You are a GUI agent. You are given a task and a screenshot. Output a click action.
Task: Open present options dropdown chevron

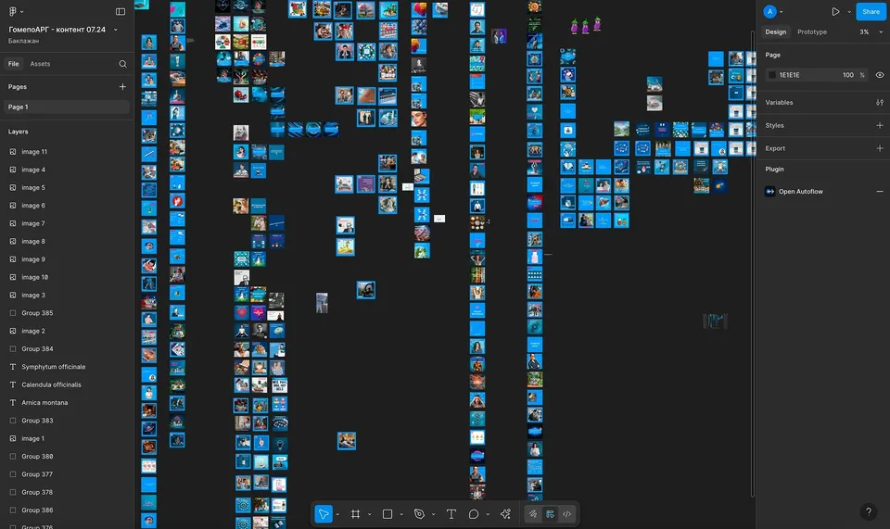coord(849,11)
